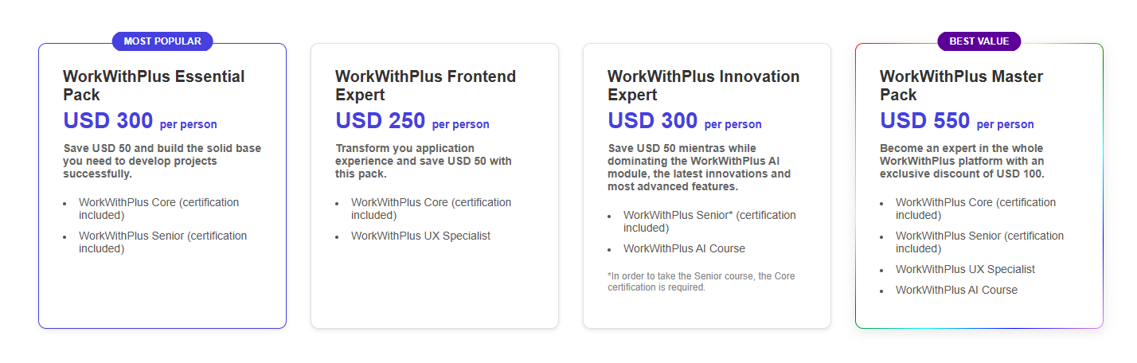The width and height of the screenshot is (1137, 363).
Task: Click Essential Pack's USD 300 price
Action: 107,121
